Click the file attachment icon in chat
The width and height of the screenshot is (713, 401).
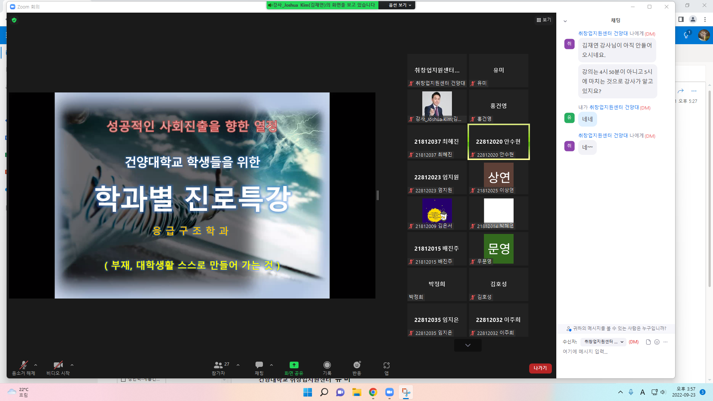648,342
